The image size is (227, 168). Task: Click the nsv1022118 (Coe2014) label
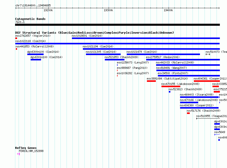point(31,41)
